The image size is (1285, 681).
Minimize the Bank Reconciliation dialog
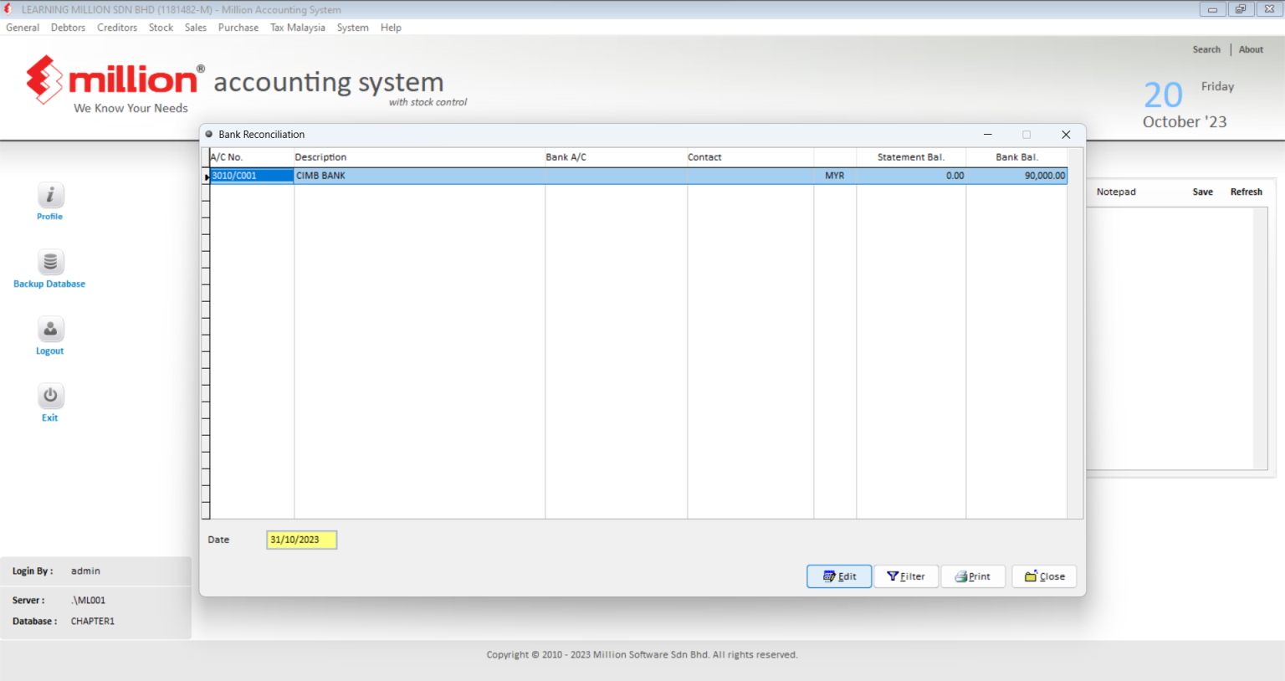pos(988,135)
